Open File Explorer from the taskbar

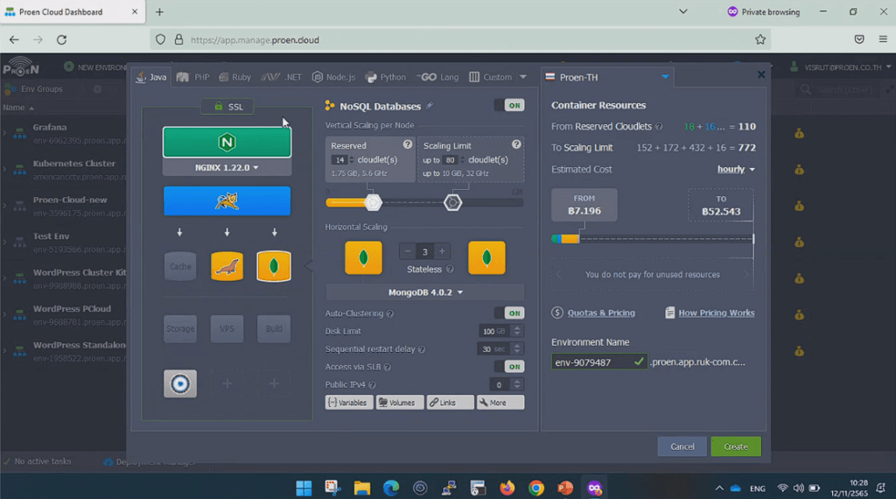tap(361, 488)
